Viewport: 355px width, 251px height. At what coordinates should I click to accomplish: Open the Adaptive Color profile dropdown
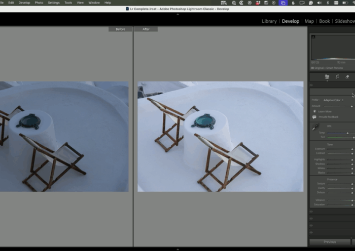(x=334, y=100)
